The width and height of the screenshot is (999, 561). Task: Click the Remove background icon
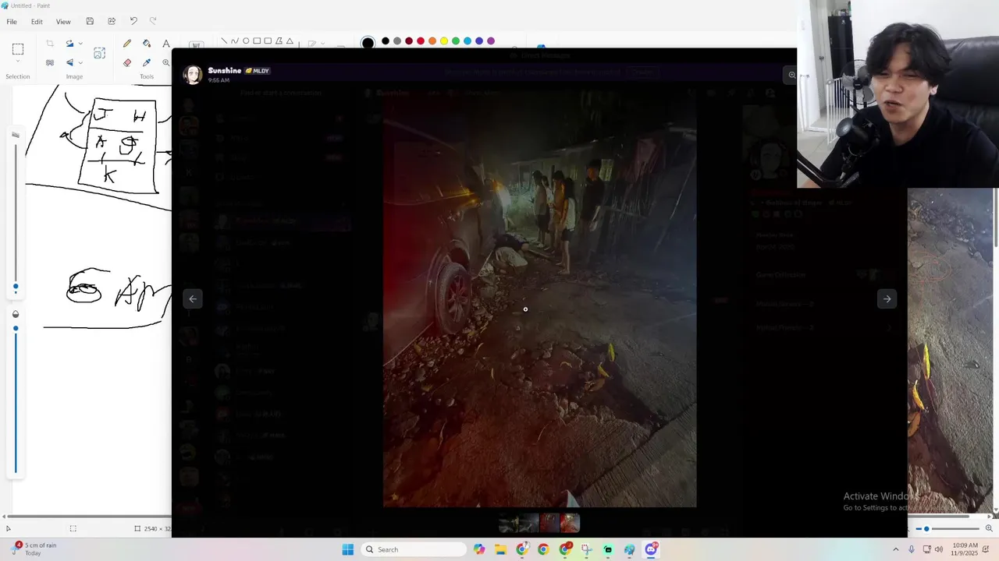pos(50,62)
